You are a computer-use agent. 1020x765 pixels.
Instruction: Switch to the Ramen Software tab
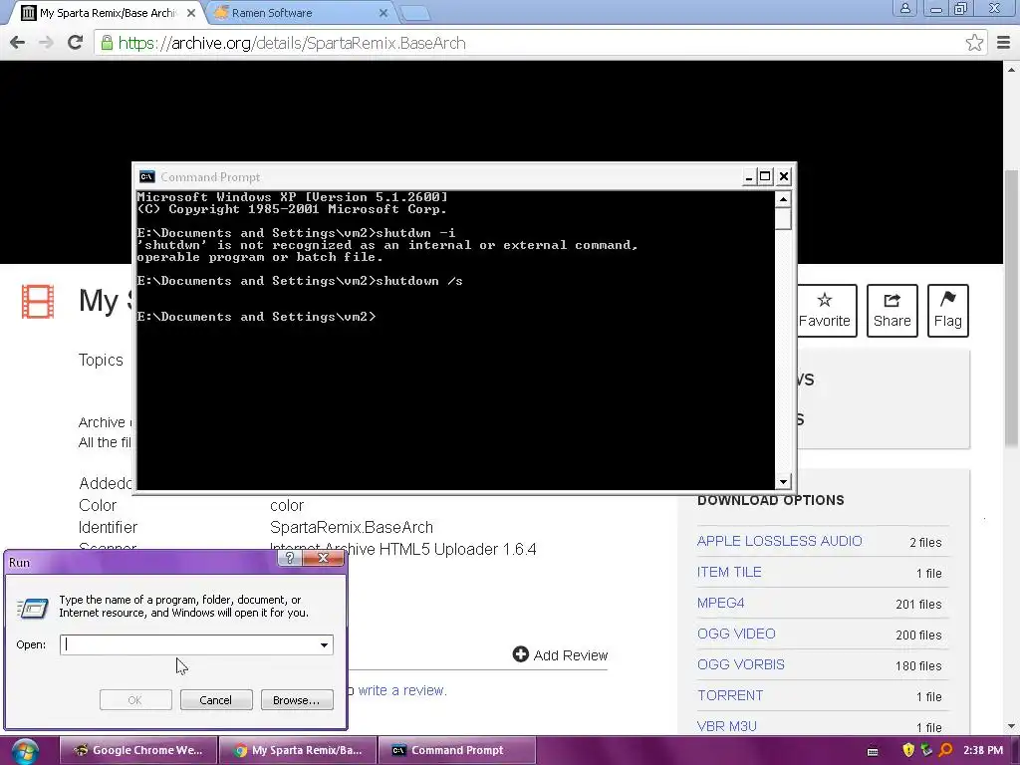299,13
